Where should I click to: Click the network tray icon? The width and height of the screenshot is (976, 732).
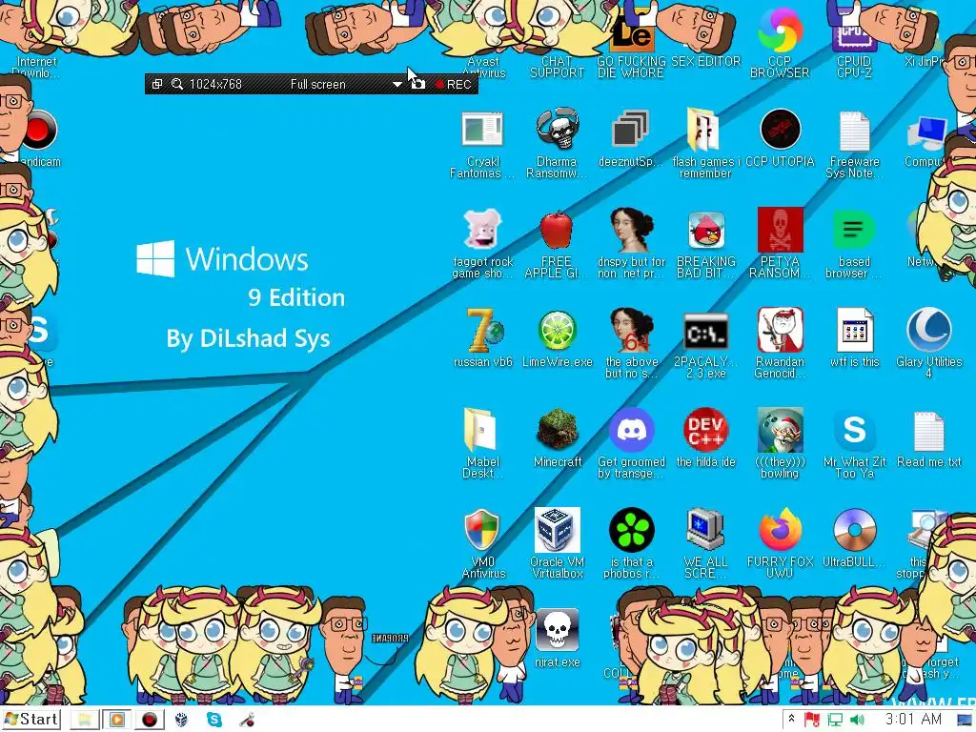click(835, 721)
